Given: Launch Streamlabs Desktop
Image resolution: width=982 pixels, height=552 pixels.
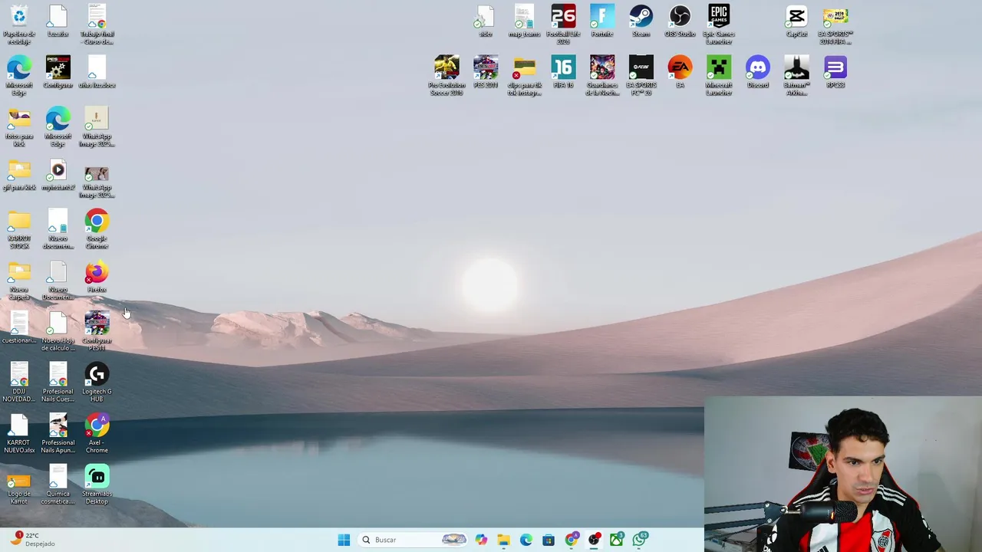Looking at the screenshot, I should coord(97,485).
